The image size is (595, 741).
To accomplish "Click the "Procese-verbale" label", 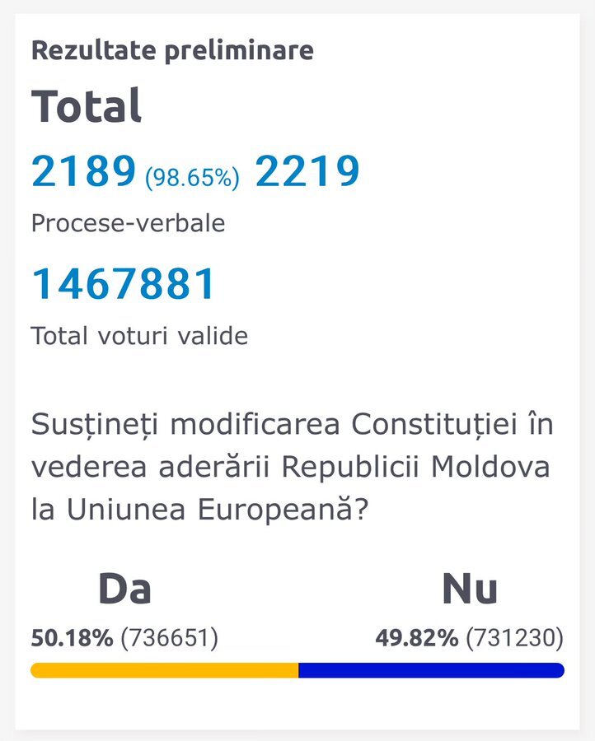I will (128, 223).
